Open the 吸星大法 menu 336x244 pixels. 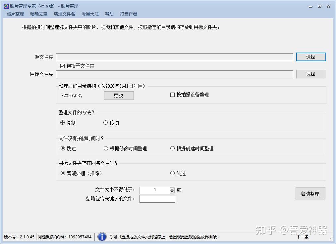[90, 14]
